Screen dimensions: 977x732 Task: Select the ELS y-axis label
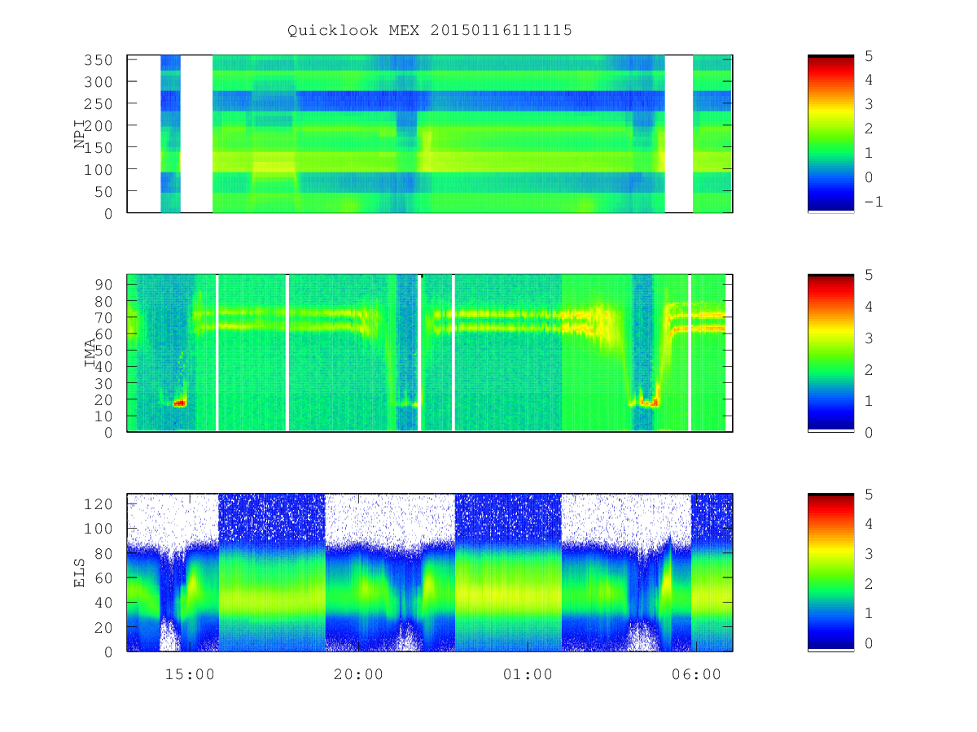(x=80, y=572)
